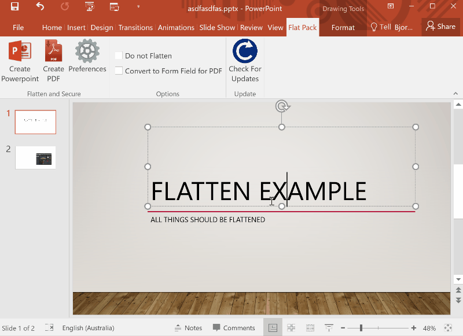Image resolution: width=463 pixels, height=336 pixels.
Task: Open the Create Powerpoint tool
Action: pos(19,60)
